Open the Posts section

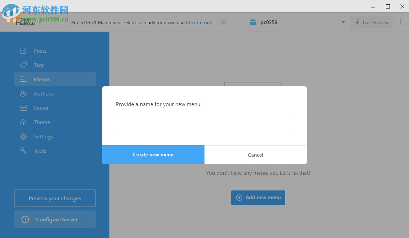(x=55, y=51)
